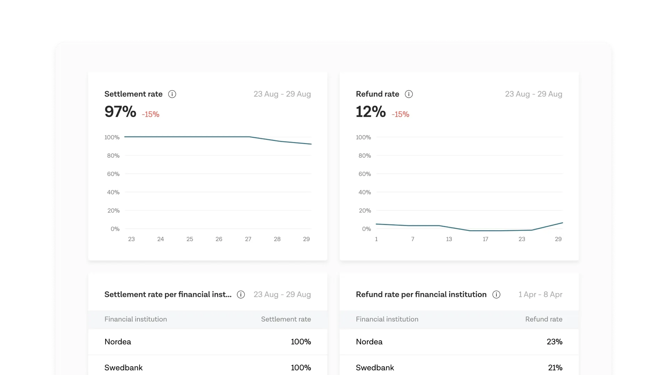
Task: Click the Refund rate info icon
Action: (x=409, y=94)
